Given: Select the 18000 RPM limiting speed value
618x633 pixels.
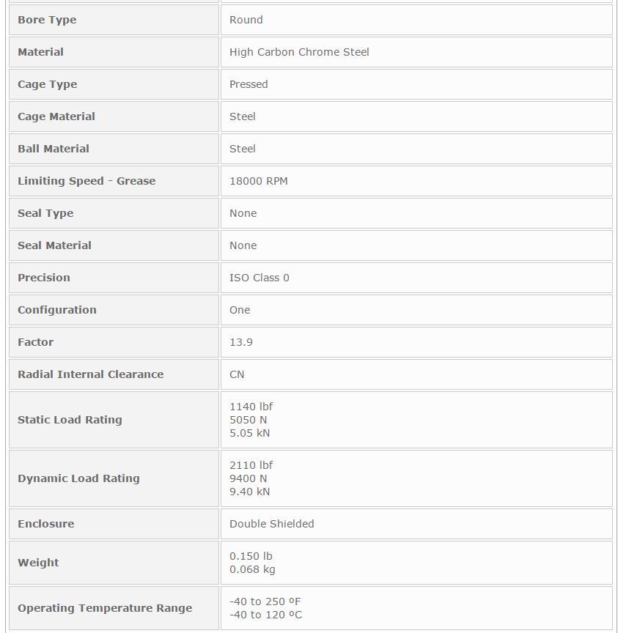Looking at the screenshot, I should coord(259,181).
